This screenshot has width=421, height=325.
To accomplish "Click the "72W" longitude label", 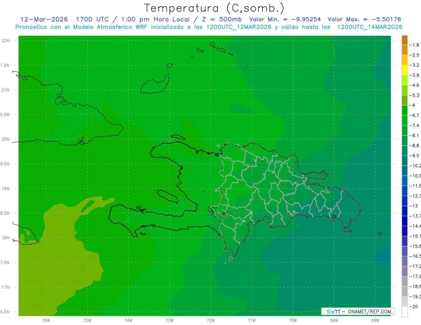I will click(x=210, y=320).
